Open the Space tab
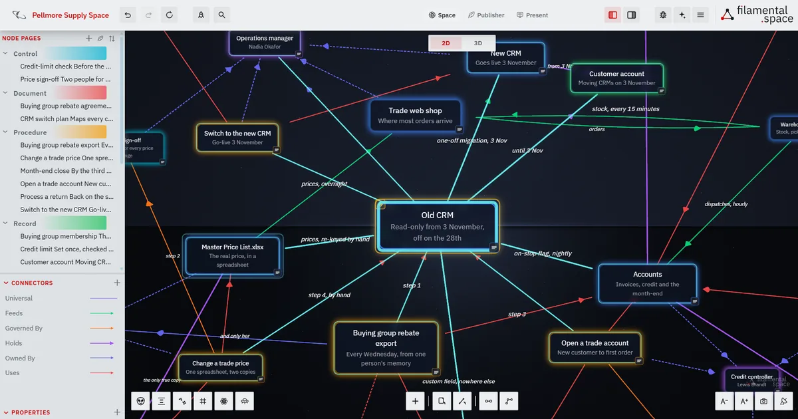The width and height of the screenshot is (798, 419). (x=442, y=15)
